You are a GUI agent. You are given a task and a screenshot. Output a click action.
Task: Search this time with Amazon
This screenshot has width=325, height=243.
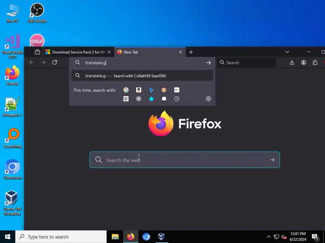139,90
